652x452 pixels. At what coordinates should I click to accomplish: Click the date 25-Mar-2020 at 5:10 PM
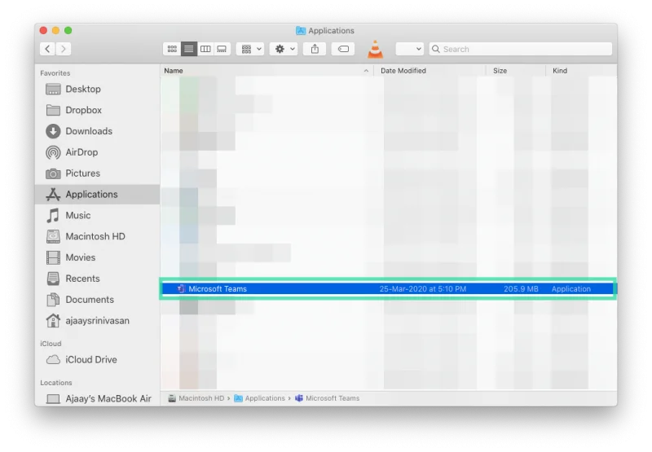click(422, 289)
